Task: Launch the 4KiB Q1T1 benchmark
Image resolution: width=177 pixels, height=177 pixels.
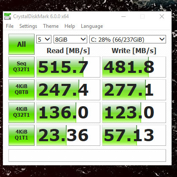Action: 21,135
